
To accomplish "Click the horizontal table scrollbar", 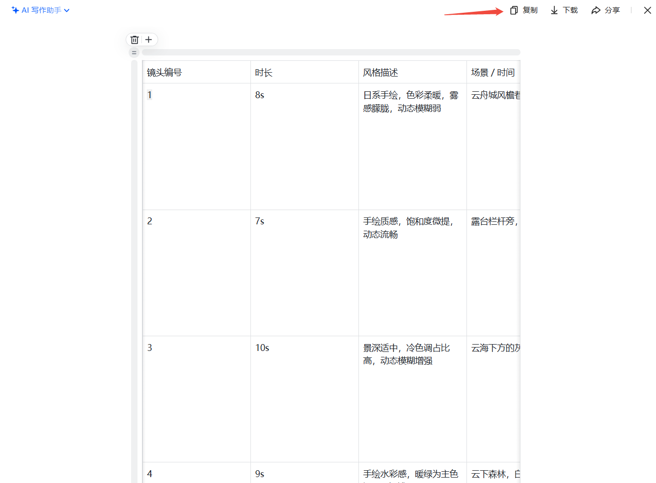I will 330,53.
